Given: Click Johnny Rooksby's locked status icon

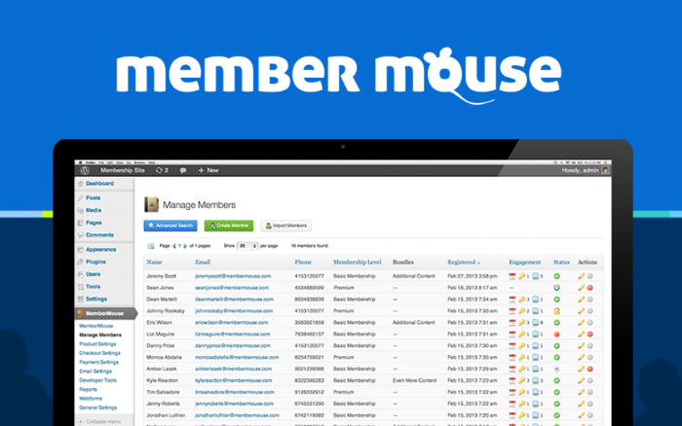Looking at the screenshot, I should 556,311.
